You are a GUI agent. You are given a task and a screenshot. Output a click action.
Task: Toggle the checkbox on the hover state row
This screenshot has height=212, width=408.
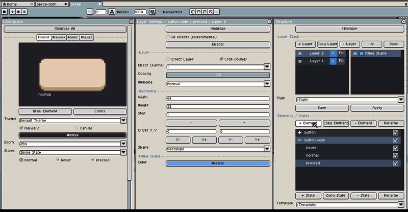click(396, 148)
